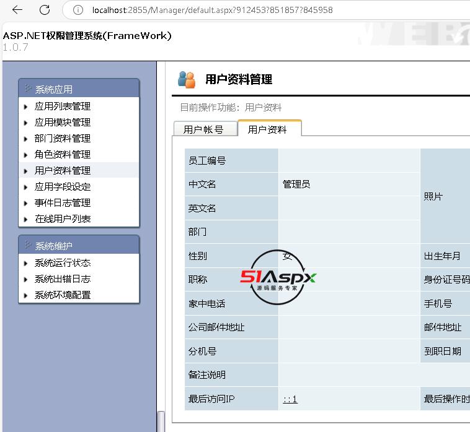Screen dimensions: 470x432
Task: Click the address bar URL
Action: [212, 10]
